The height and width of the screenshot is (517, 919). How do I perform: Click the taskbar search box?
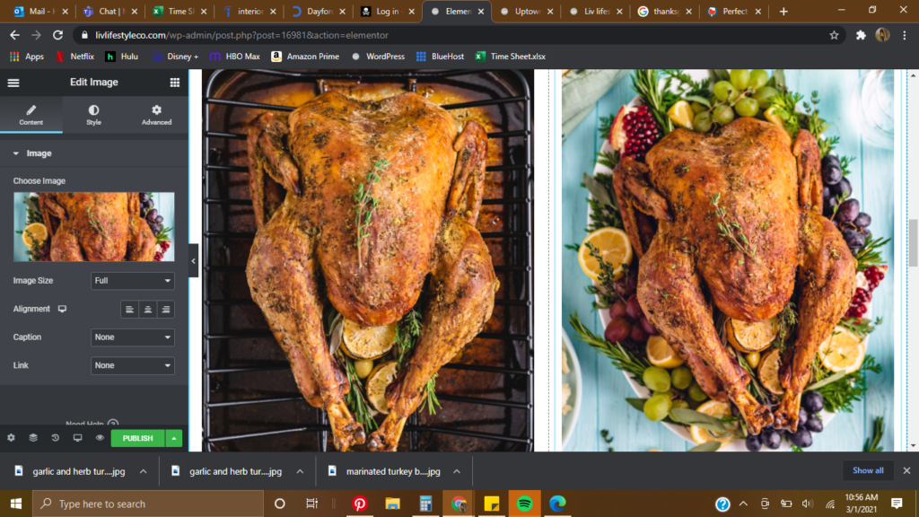148,504
